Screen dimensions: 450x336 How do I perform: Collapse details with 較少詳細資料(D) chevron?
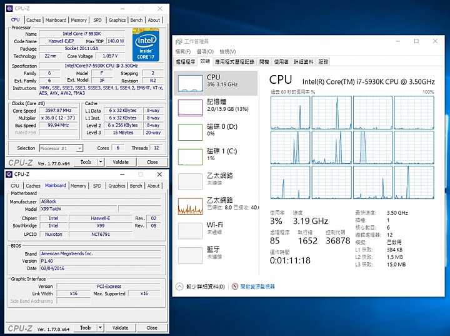[x=179, y=287]
